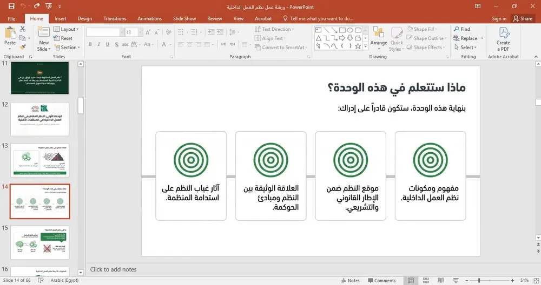Click the Text Box shape icon
541x285 pixels.
coord(318,30)
